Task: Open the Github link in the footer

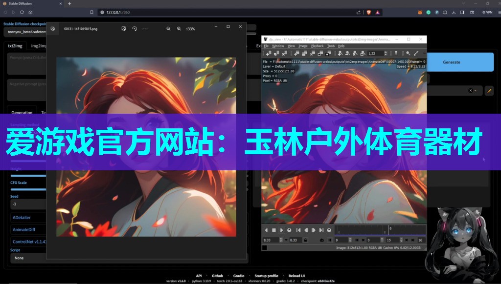Action: tap(217, 276)
